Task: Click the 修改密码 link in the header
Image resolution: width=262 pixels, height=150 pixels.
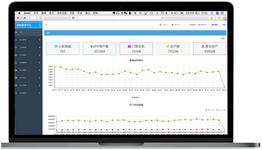Action: click(215, 25)
